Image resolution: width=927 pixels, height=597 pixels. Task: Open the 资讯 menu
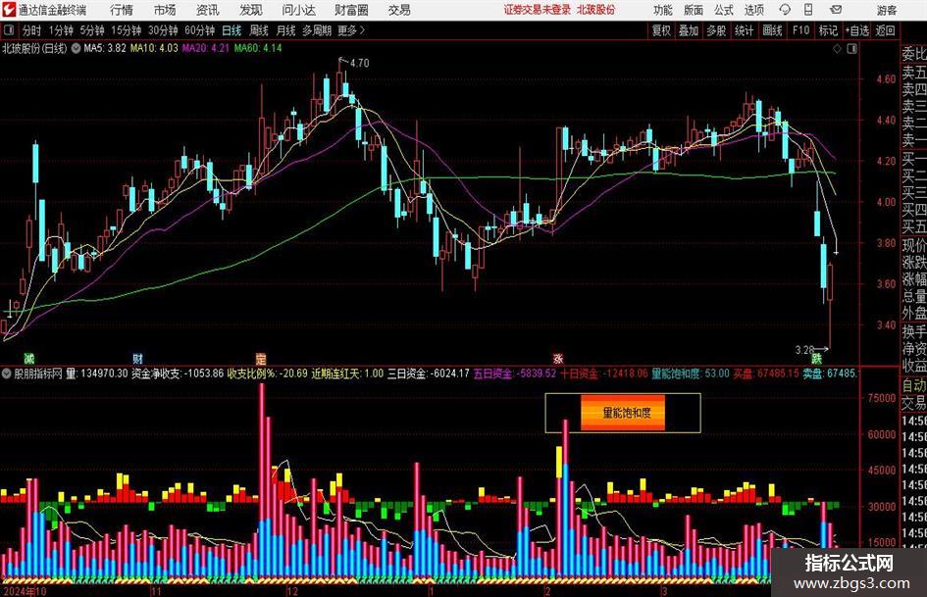pyautogui.click(x=208, y=10)
